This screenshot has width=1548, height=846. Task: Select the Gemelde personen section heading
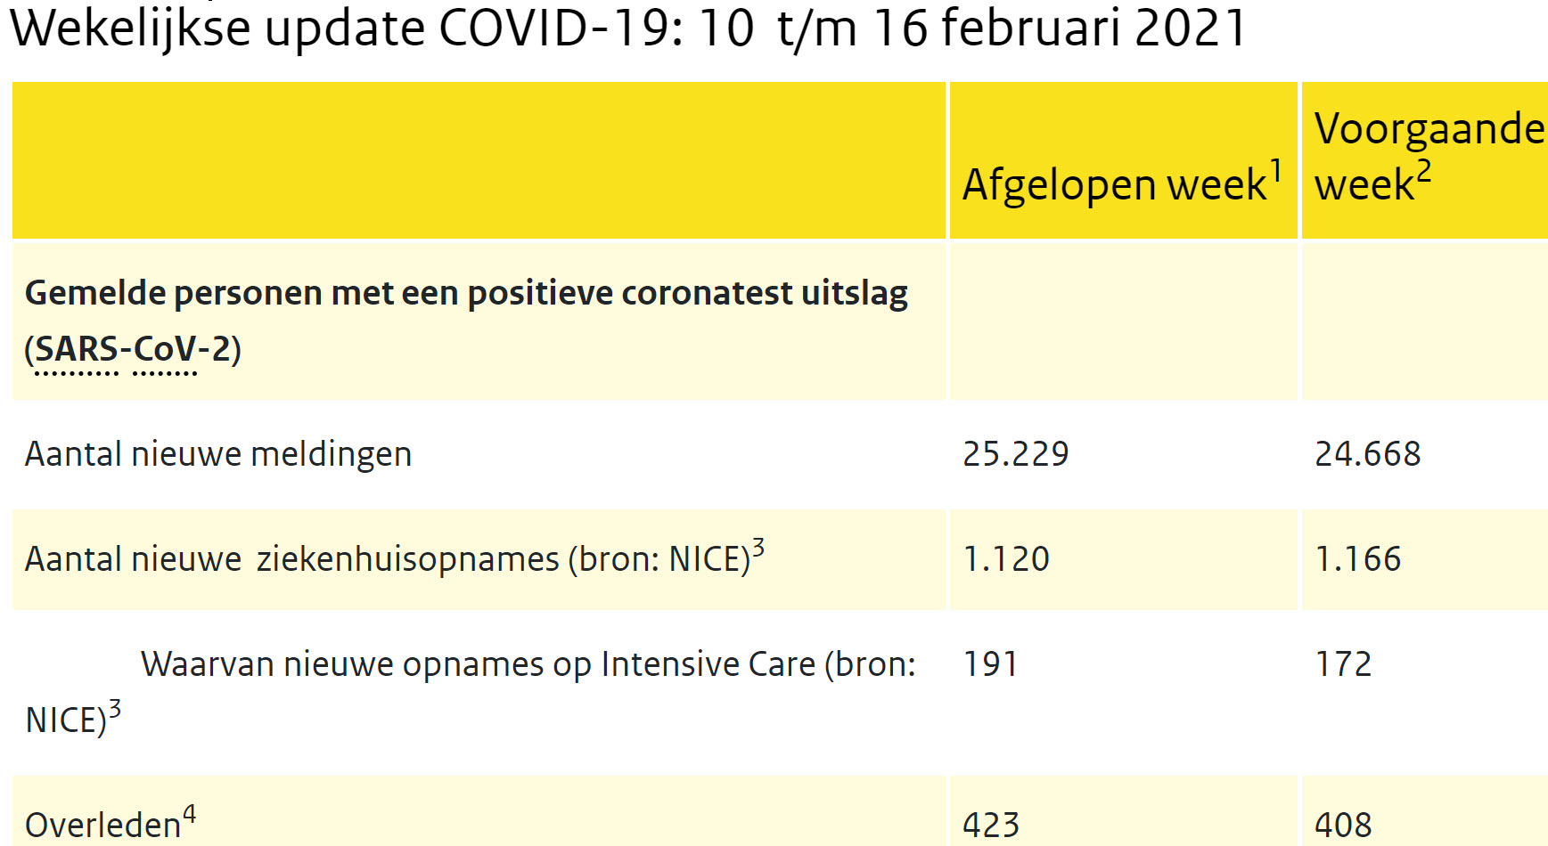coord(466,321)
